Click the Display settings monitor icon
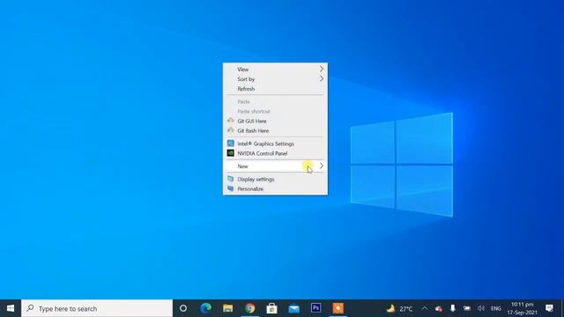564x317 pixels. tap(231, 179)
